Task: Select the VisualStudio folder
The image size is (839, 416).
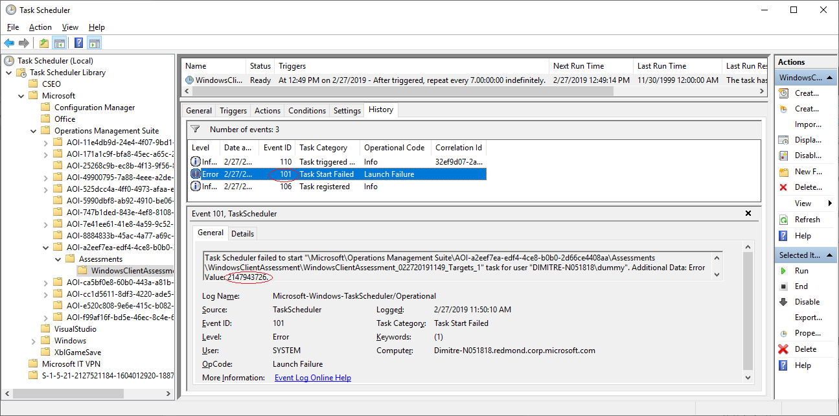Action: click(x=75, y=329)
